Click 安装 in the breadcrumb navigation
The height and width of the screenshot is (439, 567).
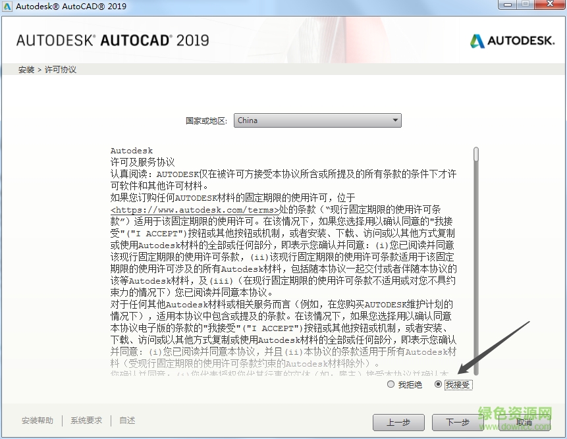tap(26, 69)
